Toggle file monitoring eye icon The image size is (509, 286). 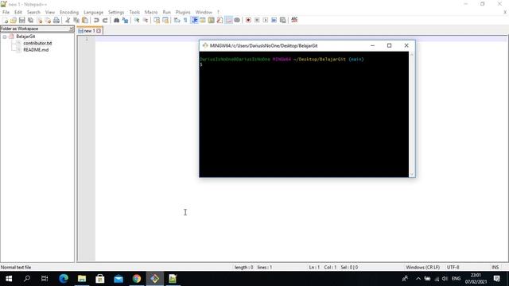click(x=237, y=20)
